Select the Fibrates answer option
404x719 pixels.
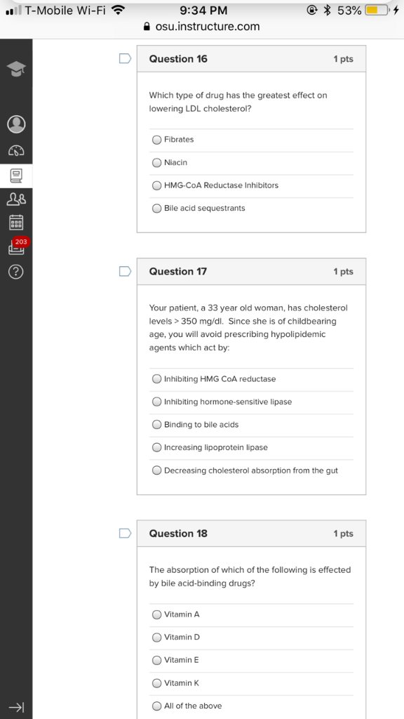[x=156, y=139]
